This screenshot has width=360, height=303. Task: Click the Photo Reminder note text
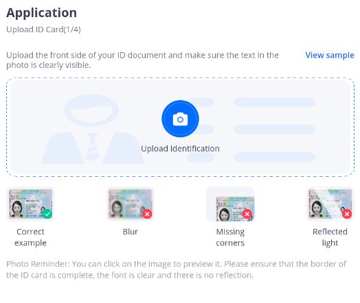[176, 269]
